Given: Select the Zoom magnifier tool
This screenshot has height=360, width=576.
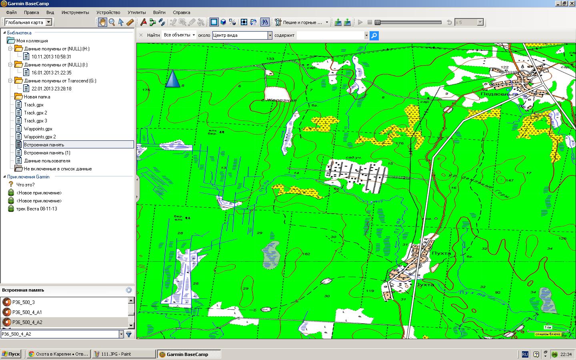Looking at the screenshot, I should [112, 22].
